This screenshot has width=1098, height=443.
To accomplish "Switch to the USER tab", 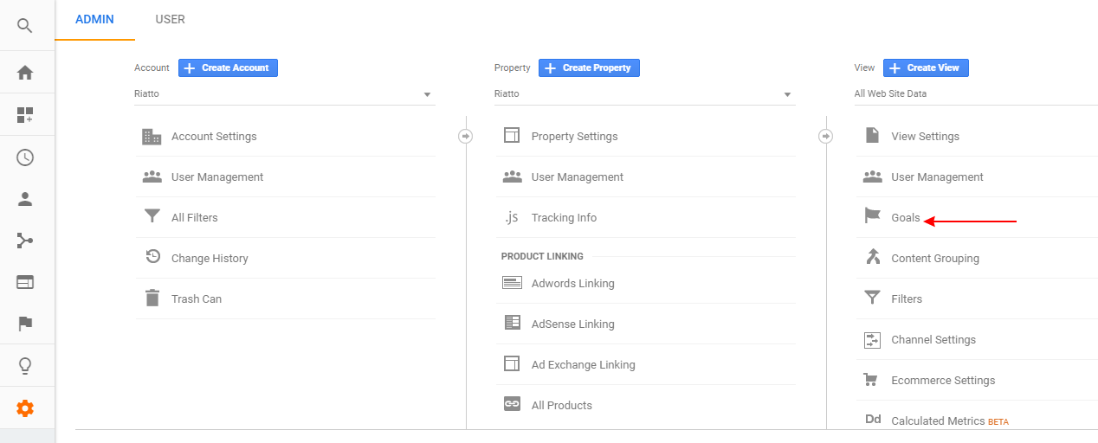I will point(170,19).
